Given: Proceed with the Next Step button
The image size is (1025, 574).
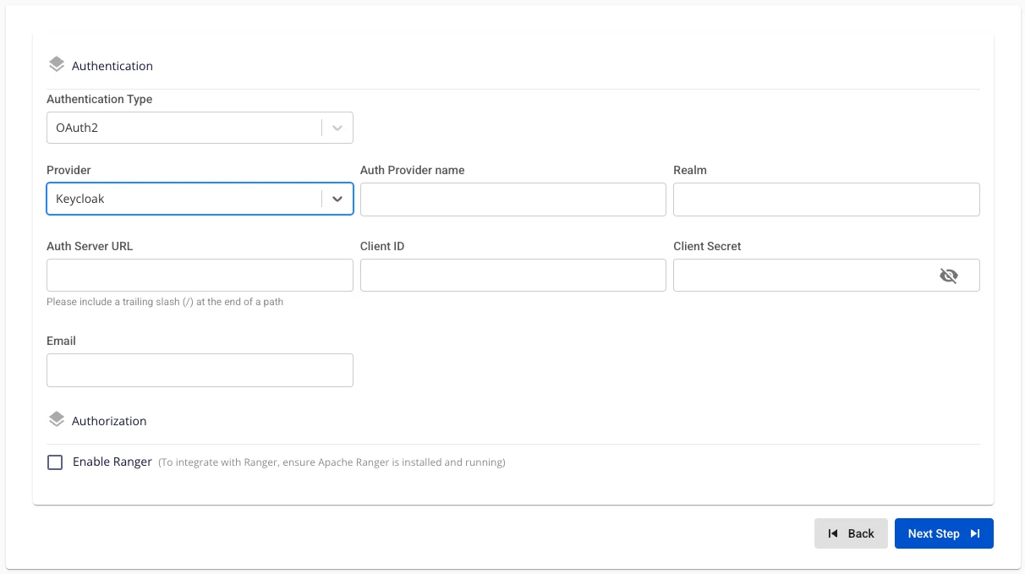Looking at the screenshot, I should pyautogui.click(x=944, y=533).
